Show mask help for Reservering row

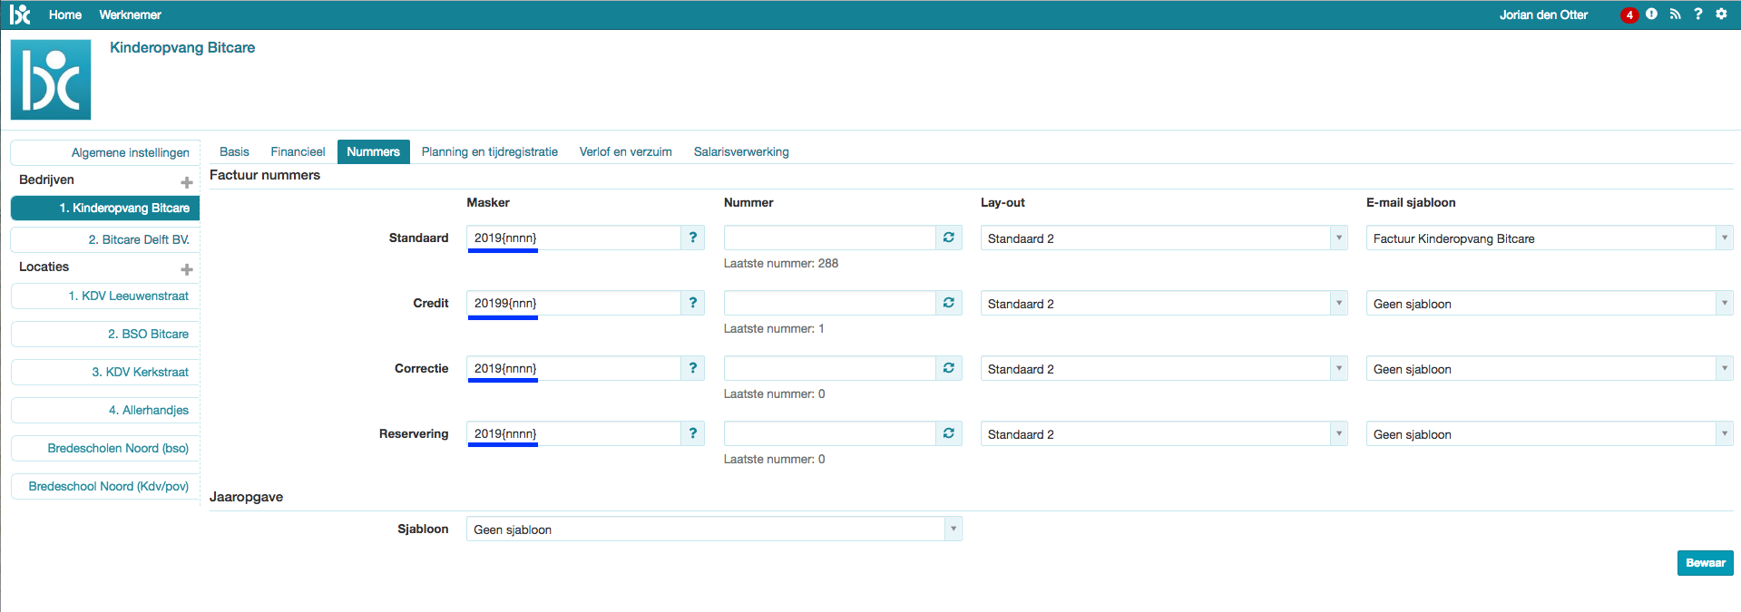tap(693, 433)
